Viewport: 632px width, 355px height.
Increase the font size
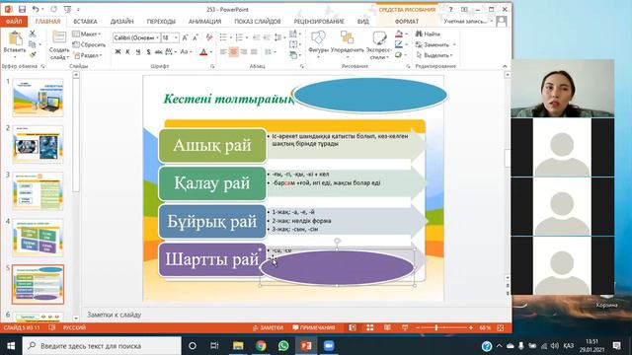pos(185,37)
